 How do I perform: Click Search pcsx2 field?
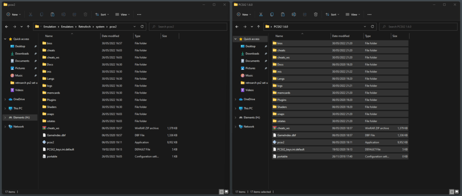pos(188,27)
